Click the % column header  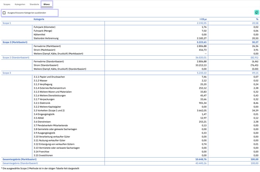click(x=257, y=19)
